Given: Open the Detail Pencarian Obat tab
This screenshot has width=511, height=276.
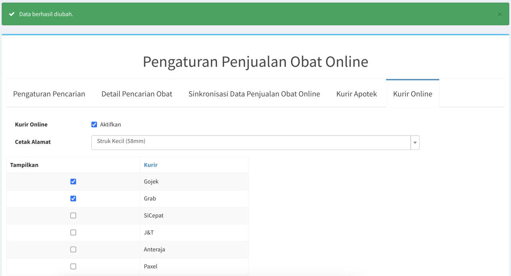Looking at the screenshot, I should 137,94.
